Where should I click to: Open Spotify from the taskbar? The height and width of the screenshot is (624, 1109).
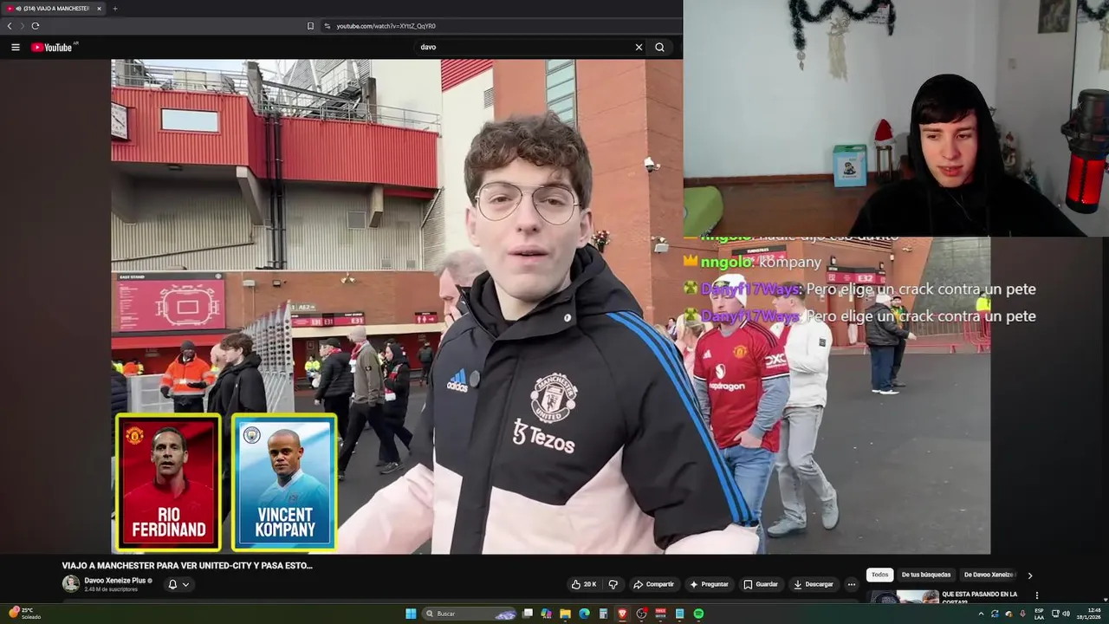pyautogui.click(x=698, y=614)
